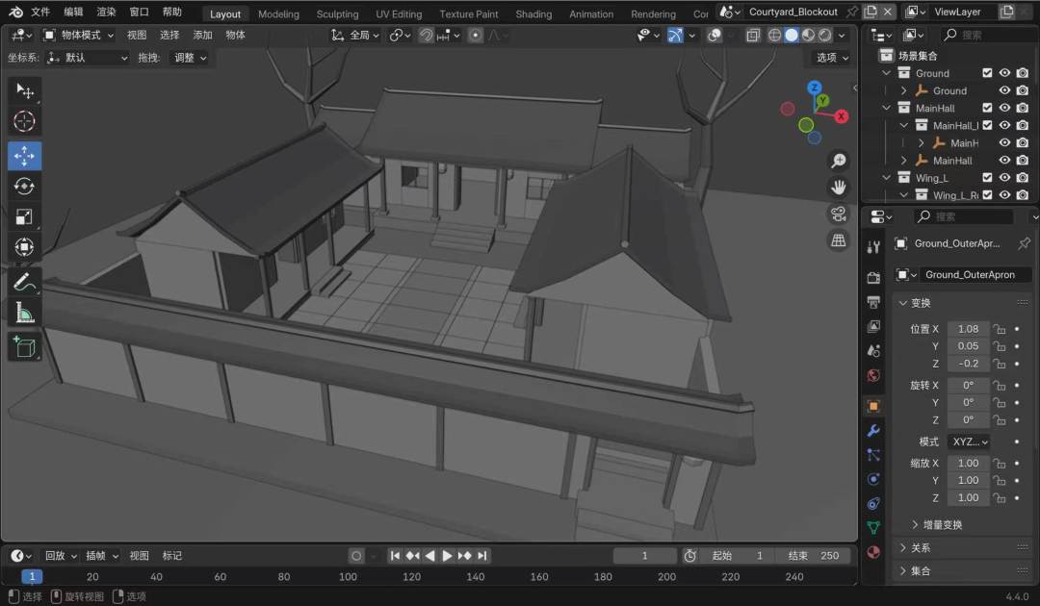
Task: Switch to the Modeling workspace tab
Action: [278, 13]
